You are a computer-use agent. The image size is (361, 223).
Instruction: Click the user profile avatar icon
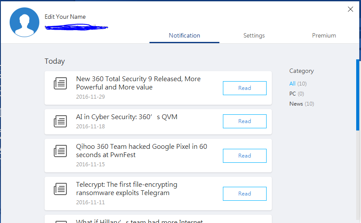click(x=24, y=22)
